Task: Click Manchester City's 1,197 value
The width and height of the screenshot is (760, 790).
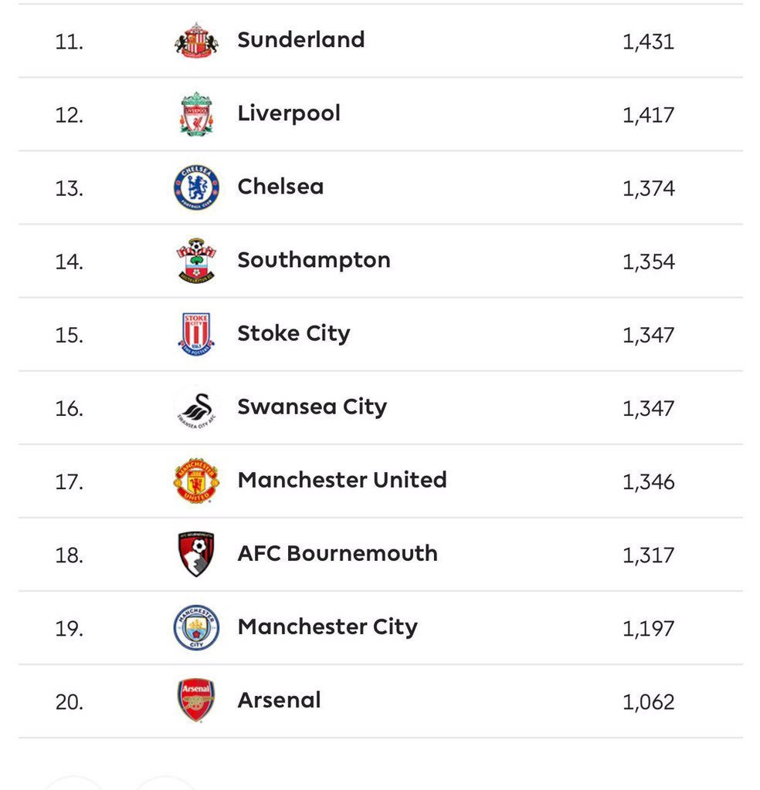Action: click(x=648, y=629)
